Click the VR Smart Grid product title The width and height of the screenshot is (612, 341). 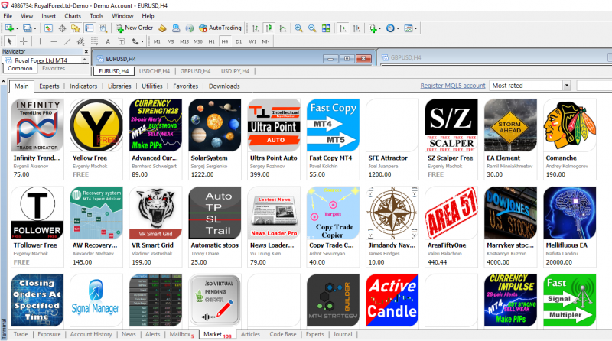(x=152, y=245)
